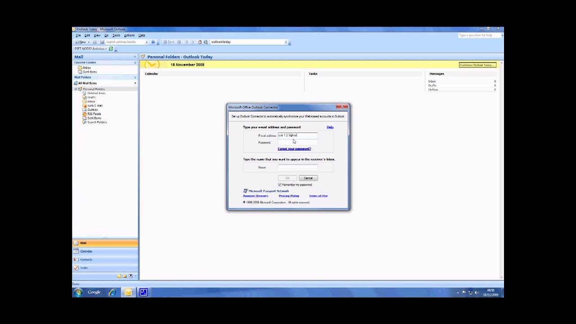
Task: Open the View menu
Action: (x=97, y=35)
